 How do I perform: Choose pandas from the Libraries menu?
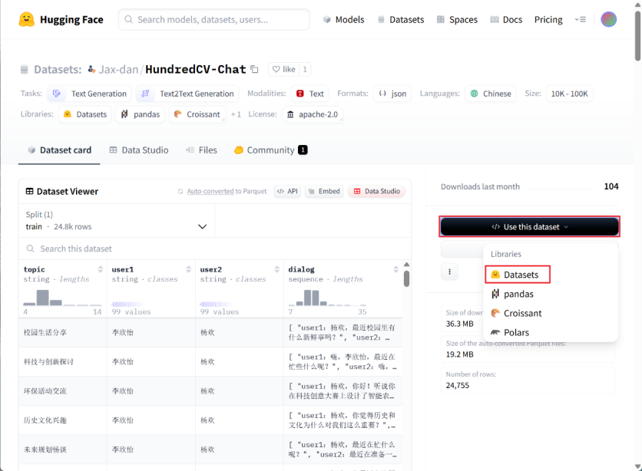551,294
